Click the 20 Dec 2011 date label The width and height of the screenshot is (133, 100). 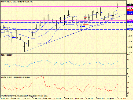click(x=5, y=99)
